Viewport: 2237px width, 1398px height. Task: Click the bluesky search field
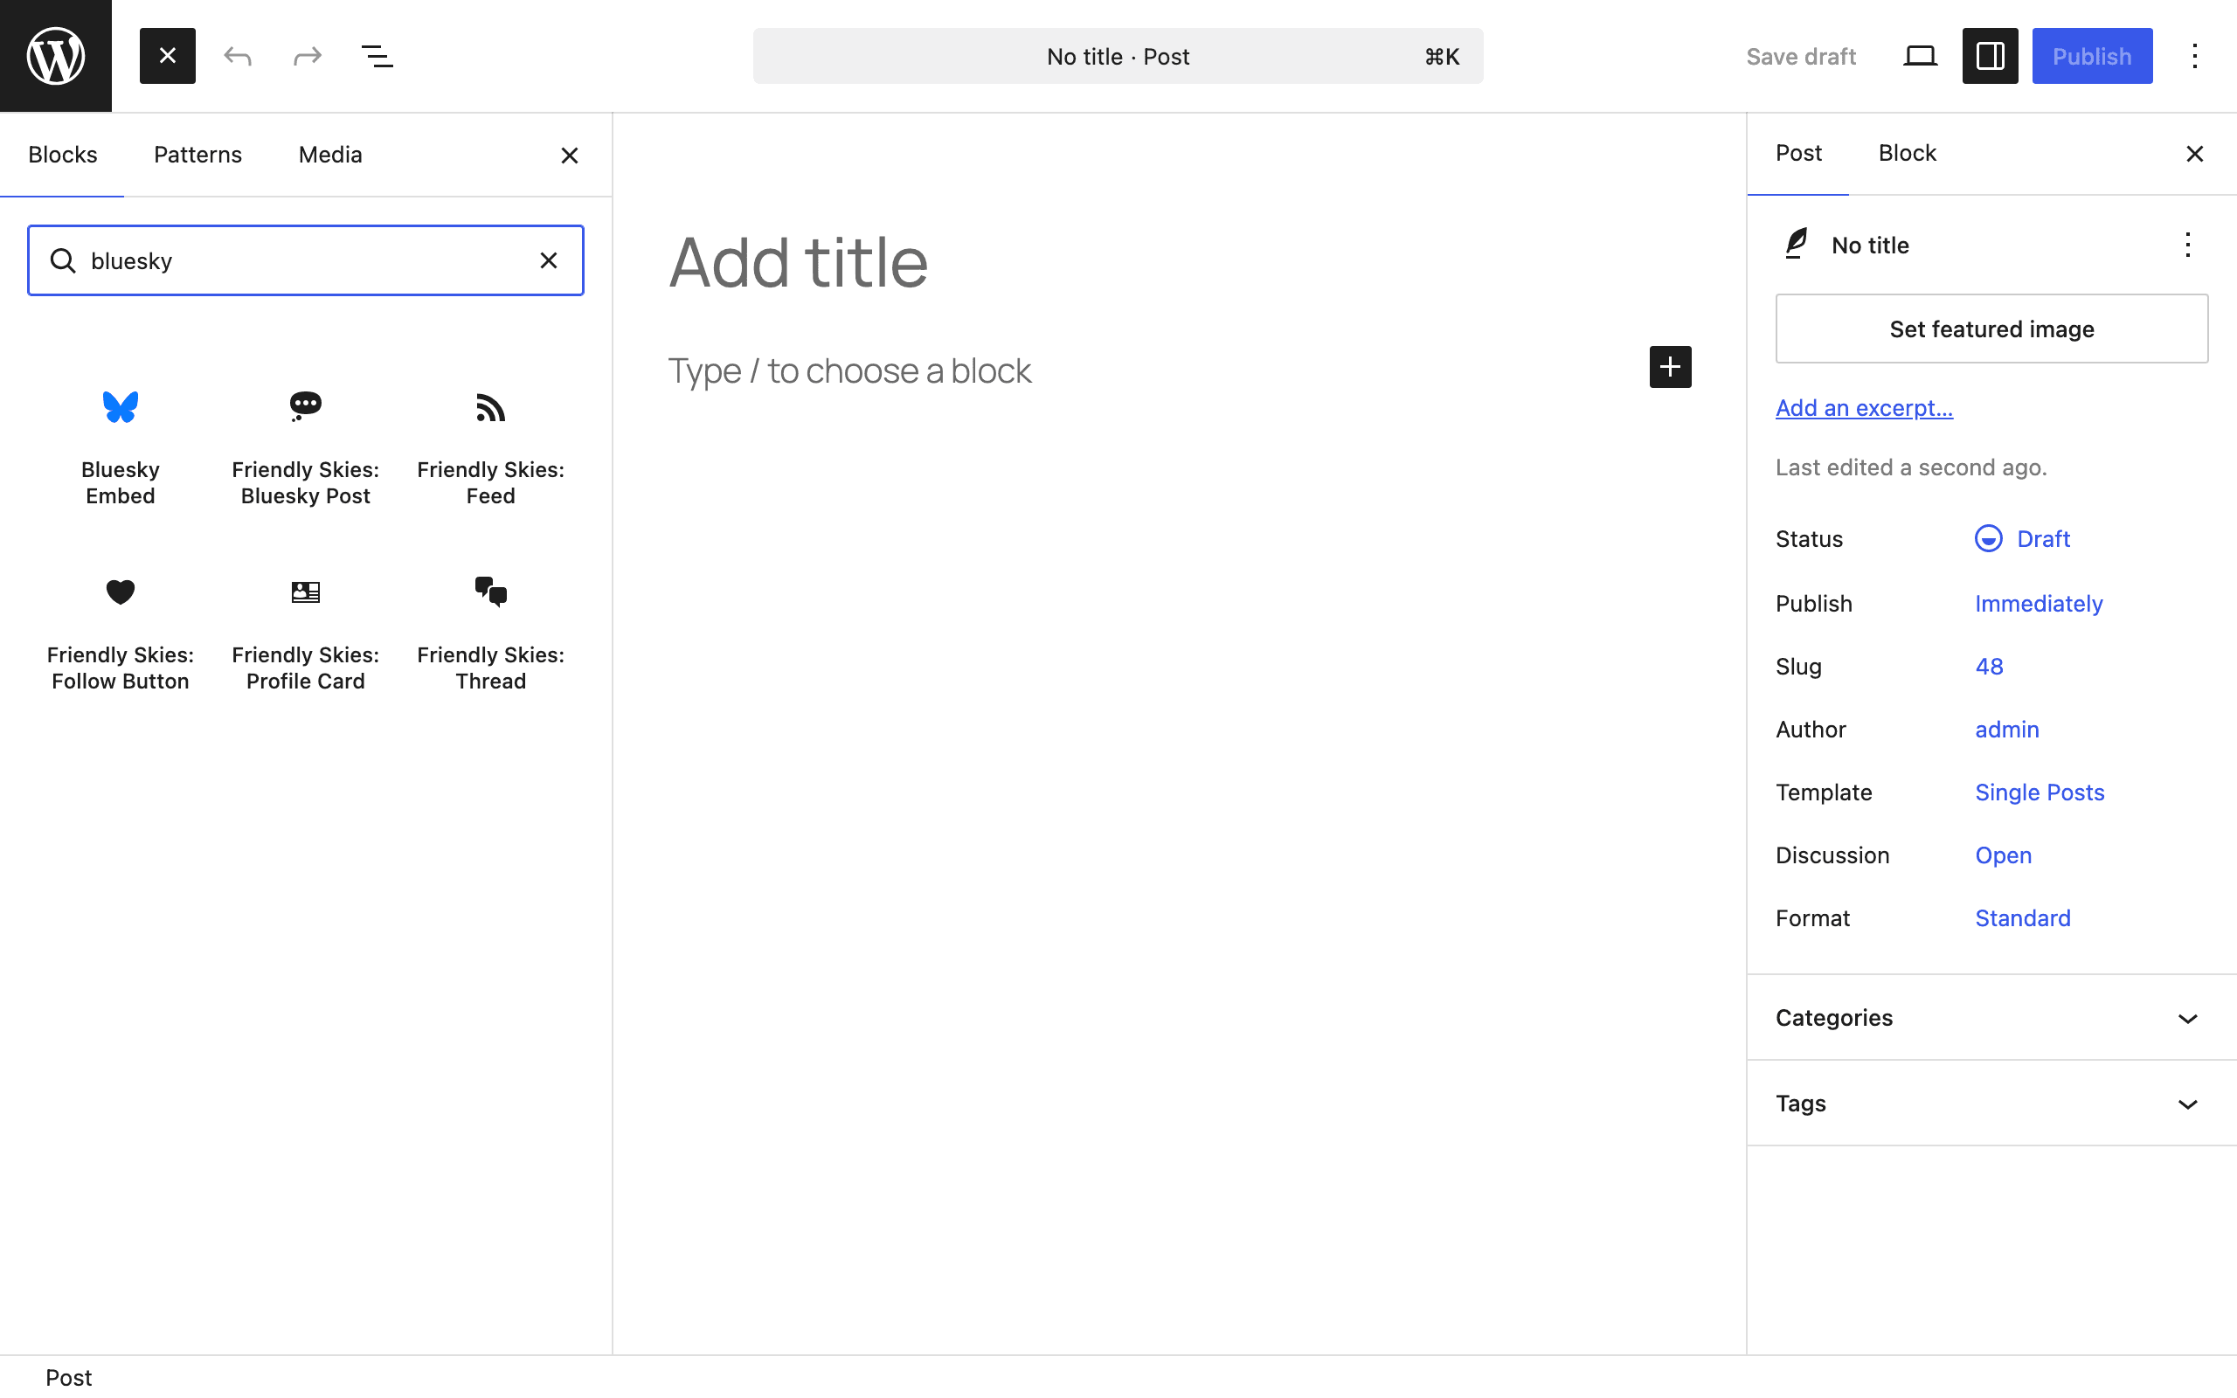[x=305, y=260]
